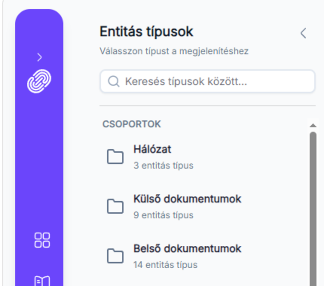Collapse the Entitás típusok panel with the back chevron
Screen dimensions: 324x286
coord(303,33)
